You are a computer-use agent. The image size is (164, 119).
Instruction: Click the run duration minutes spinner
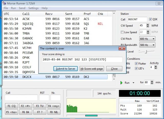click(x=152, y=82)
